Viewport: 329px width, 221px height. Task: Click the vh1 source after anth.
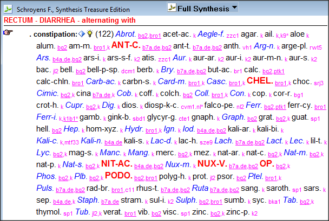point(247,47)
